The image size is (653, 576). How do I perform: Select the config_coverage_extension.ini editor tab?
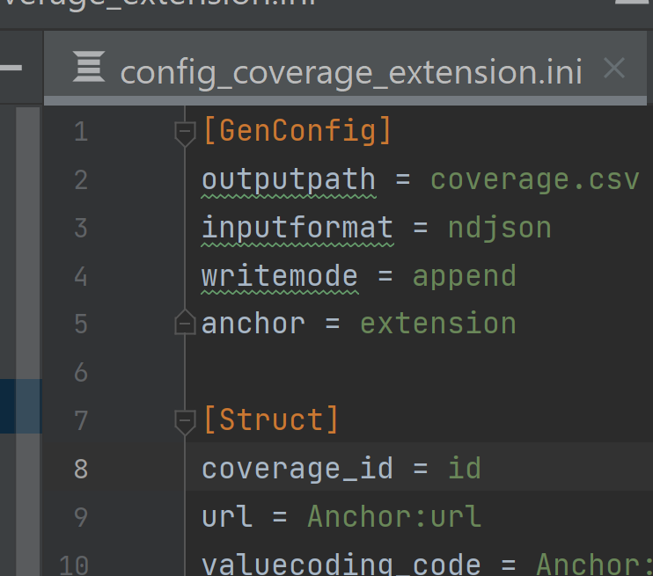click(x=345, y=68)
